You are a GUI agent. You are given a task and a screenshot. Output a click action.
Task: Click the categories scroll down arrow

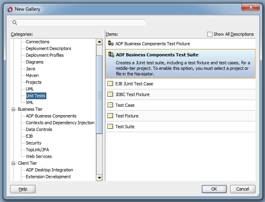tap(99, 178)
